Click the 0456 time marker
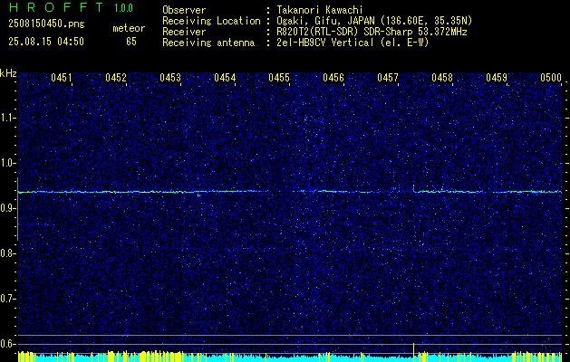Screen dimensions: 570x362 coord(333,78)
